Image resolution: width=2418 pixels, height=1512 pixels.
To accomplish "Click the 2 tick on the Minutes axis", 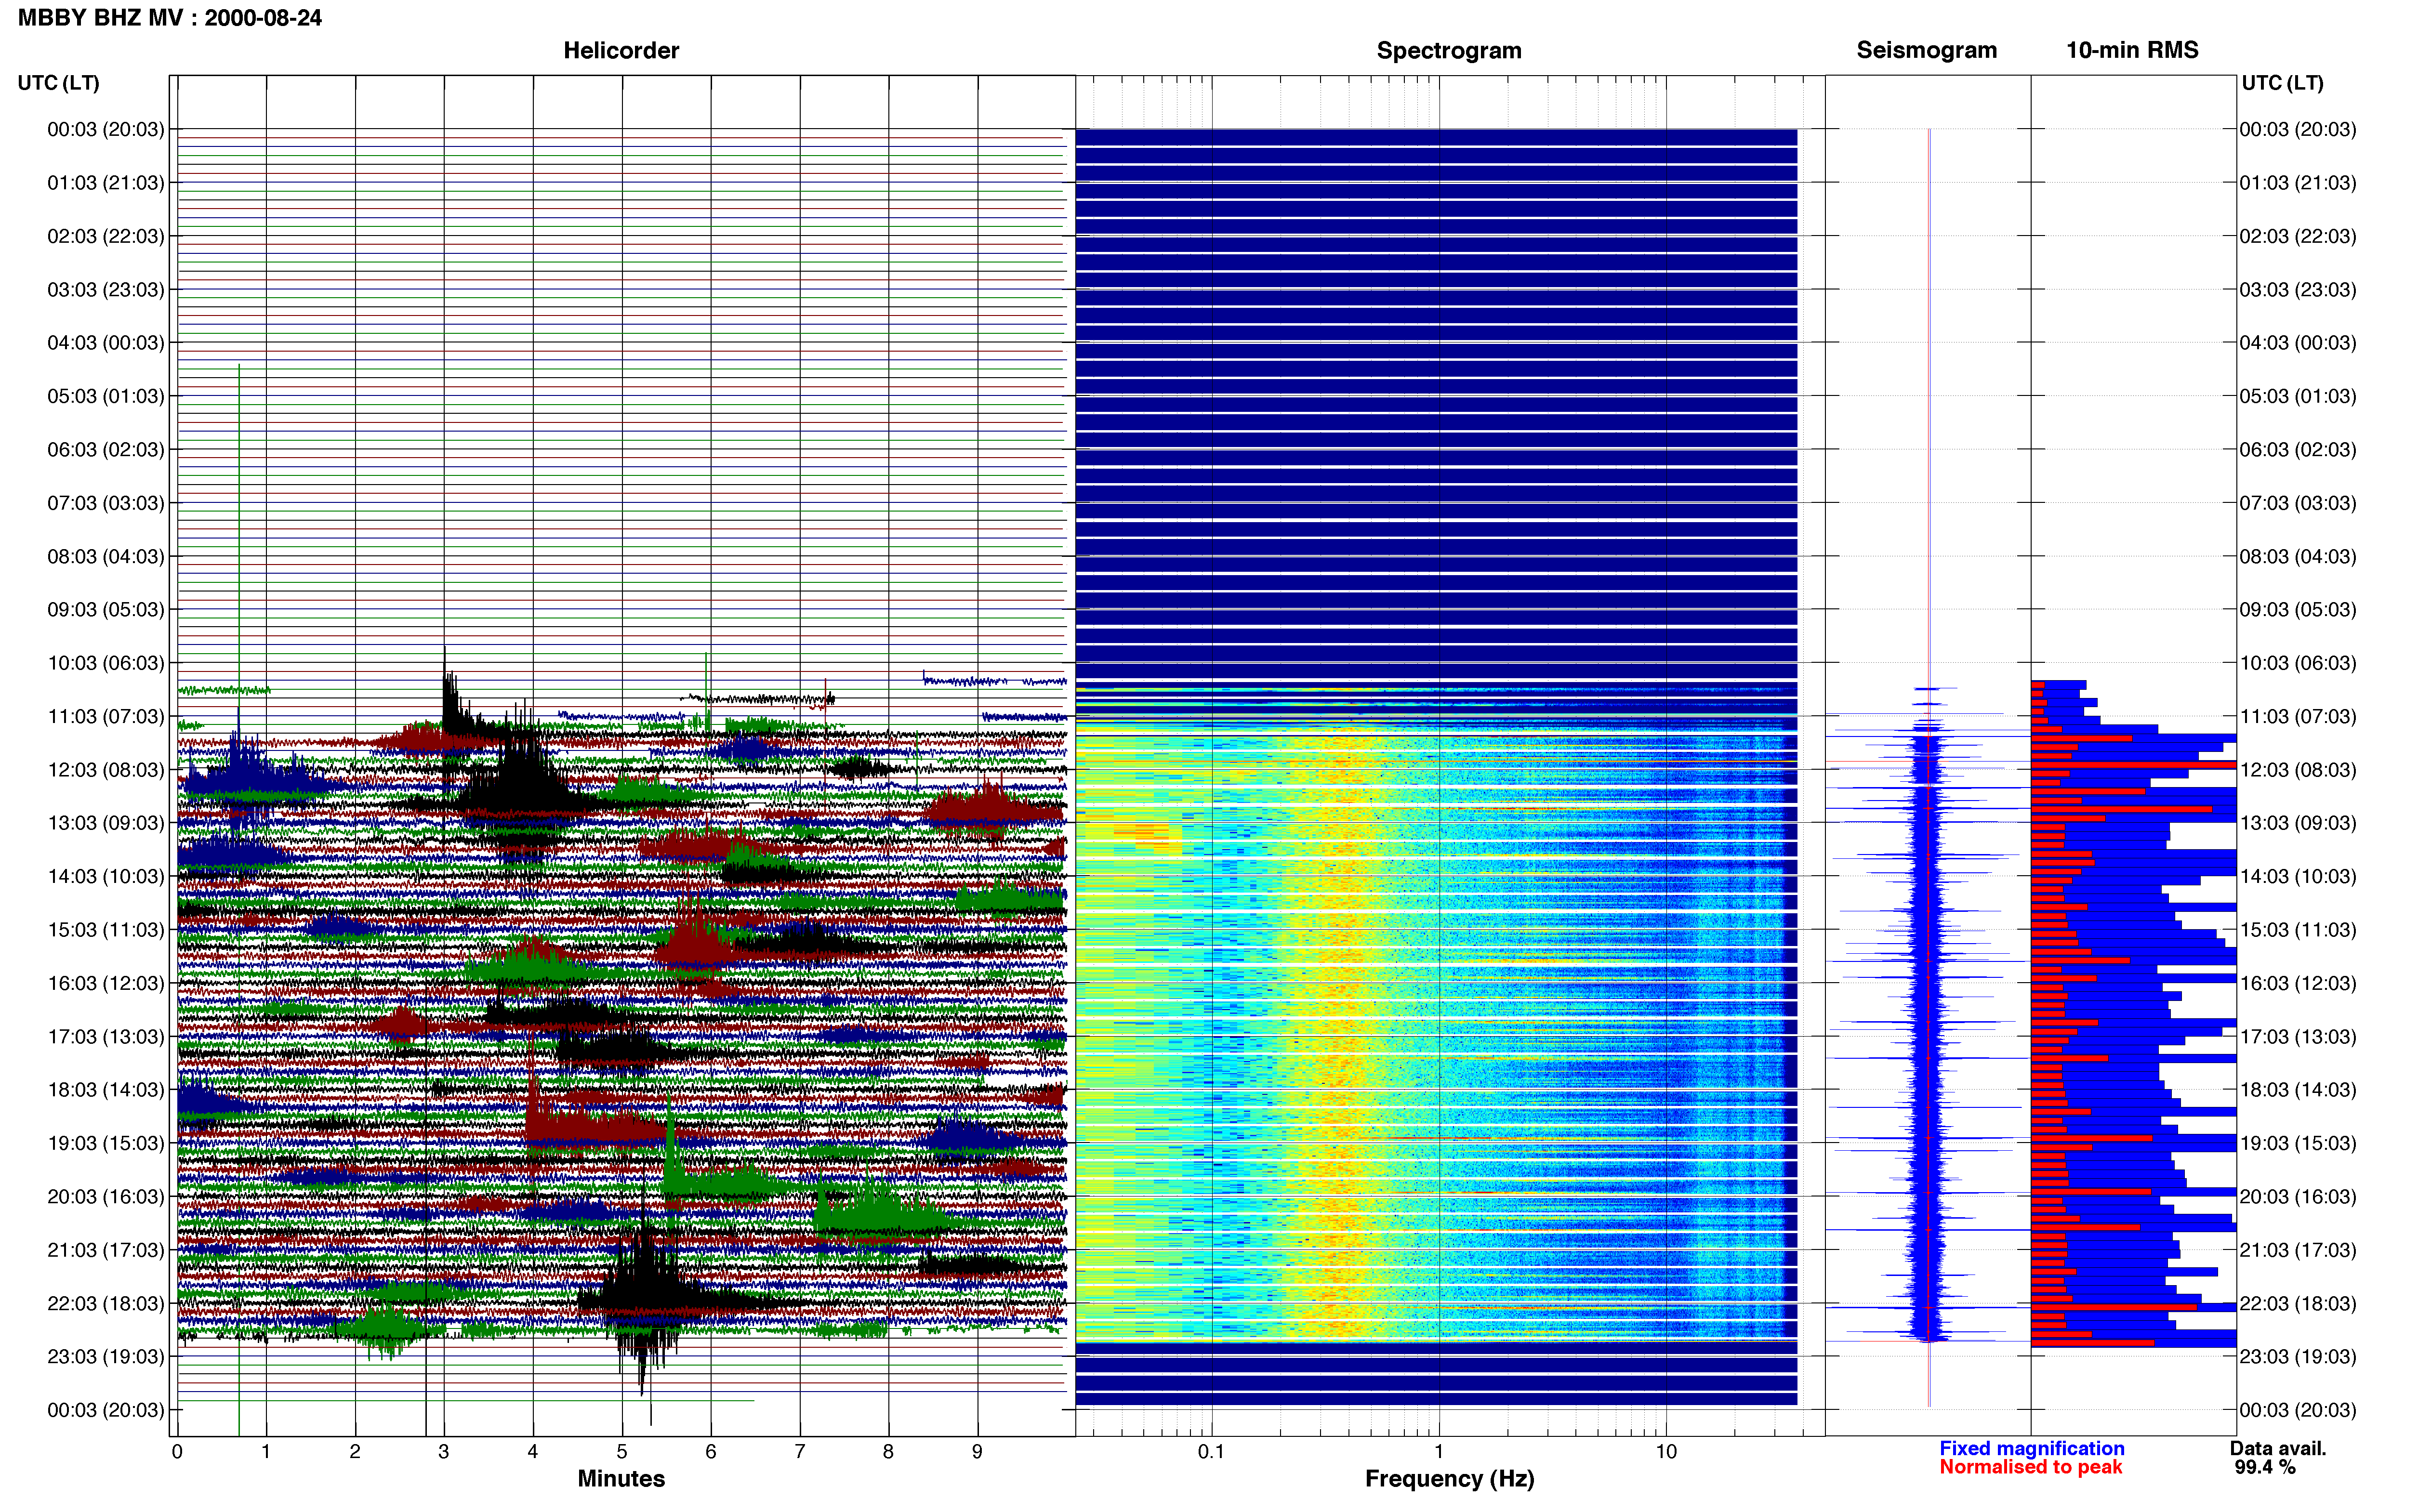I will tap(355, 1451).
